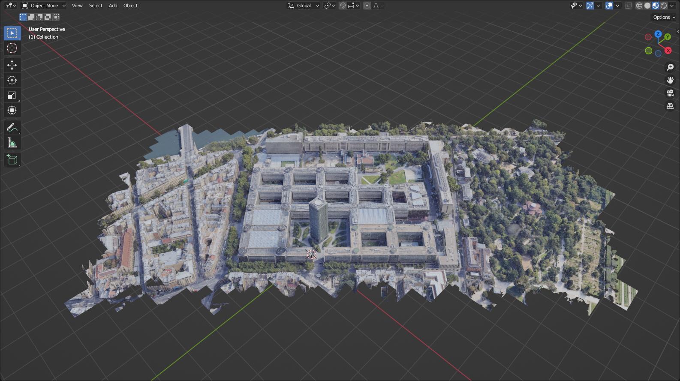
Task: Click the Move view hand button
Action: pos(670,80)
